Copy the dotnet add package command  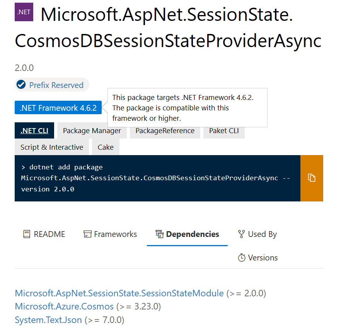(x=312, y=178)
